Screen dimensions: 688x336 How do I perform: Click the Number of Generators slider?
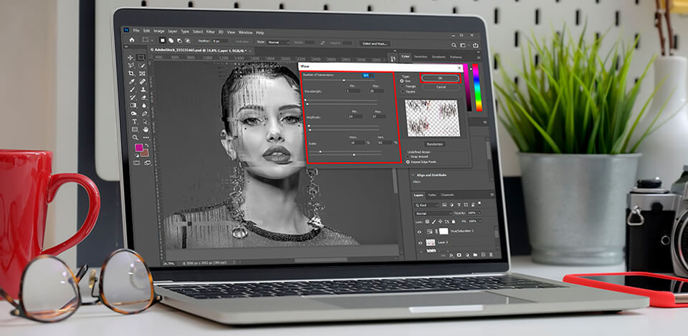(x=344, y=81)
